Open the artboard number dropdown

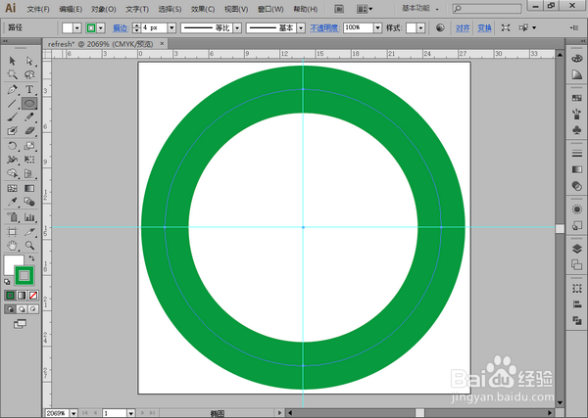(131, 413)
